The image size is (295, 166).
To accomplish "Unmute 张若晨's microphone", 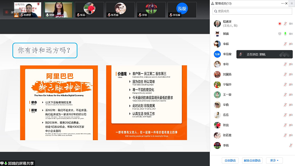I will (x=285, y=135).
